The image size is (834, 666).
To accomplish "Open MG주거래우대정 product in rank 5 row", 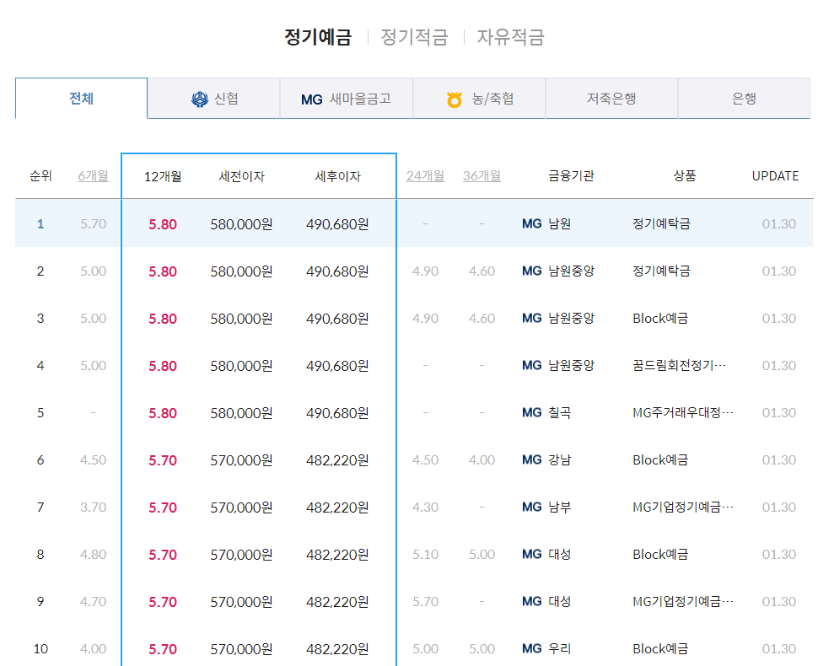I will pos(683,412).
